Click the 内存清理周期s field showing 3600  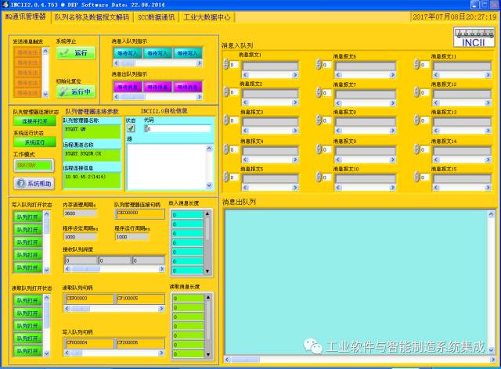[x=80, y=213]
